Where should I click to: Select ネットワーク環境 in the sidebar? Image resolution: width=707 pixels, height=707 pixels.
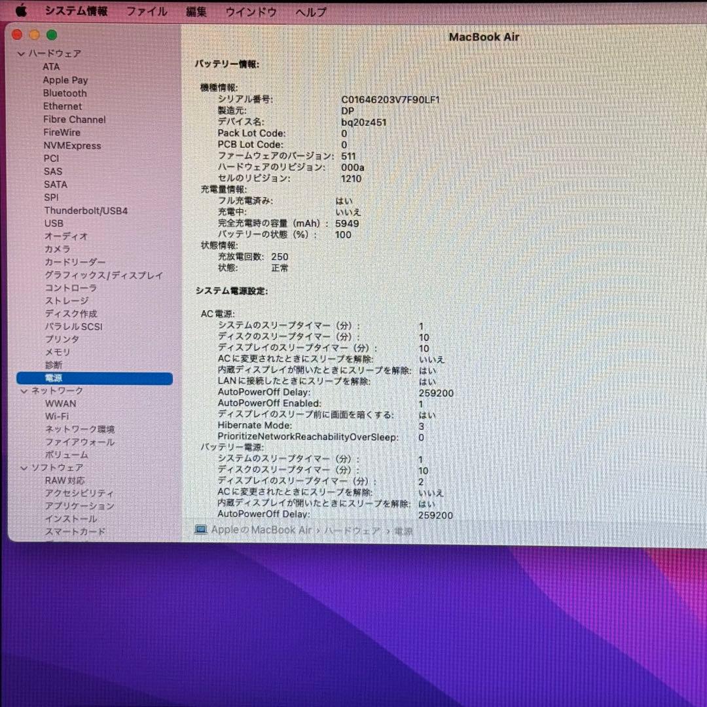point(80,429)
